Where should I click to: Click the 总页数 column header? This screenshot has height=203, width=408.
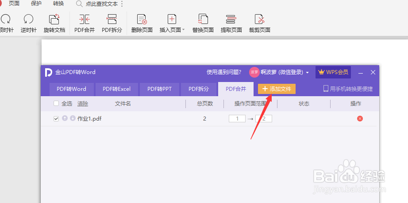point(205,104)
